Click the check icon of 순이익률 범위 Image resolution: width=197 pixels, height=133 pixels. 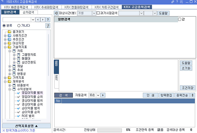click(x=19, y=108)
